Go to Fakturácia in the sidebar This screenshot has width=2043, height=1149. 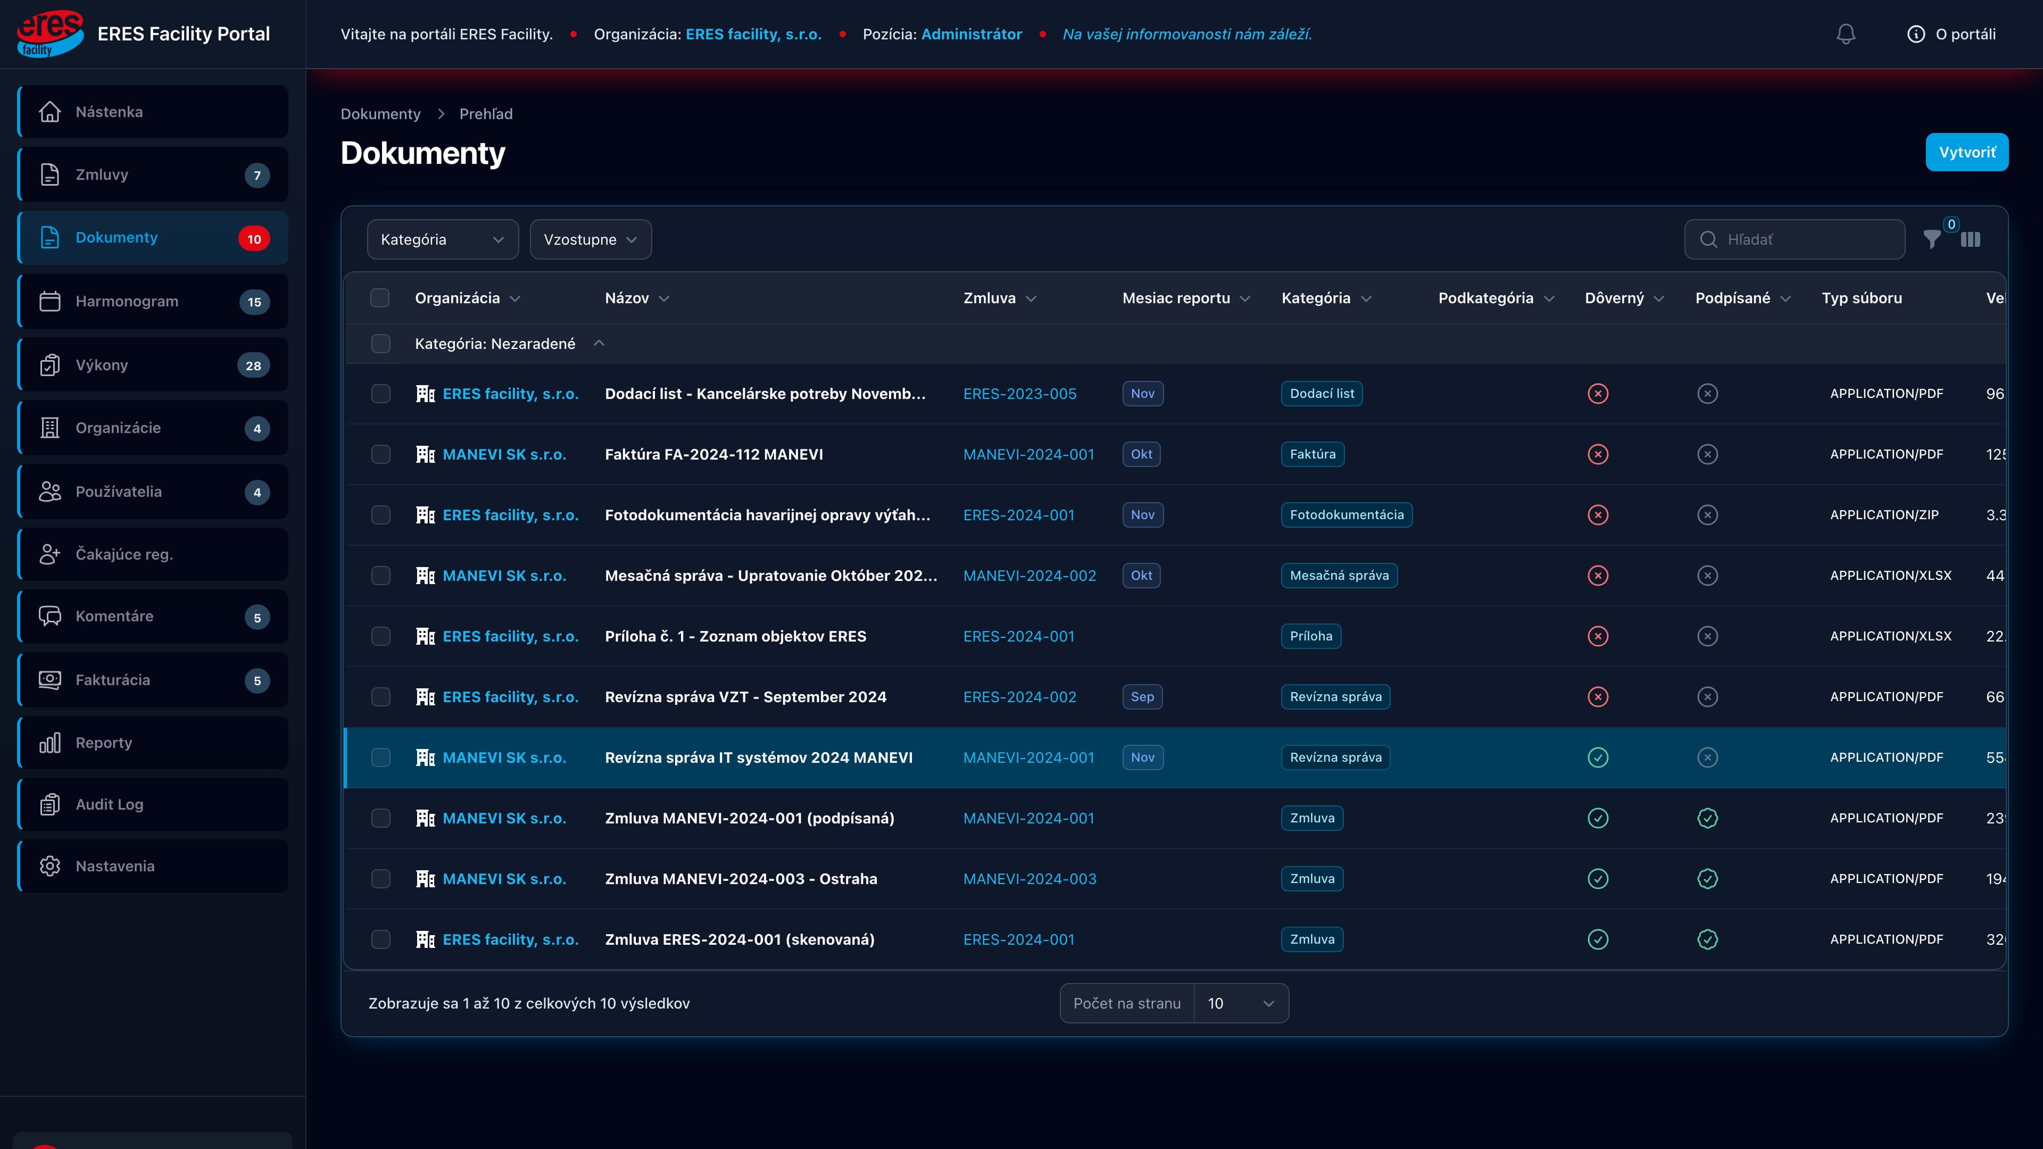153,680
